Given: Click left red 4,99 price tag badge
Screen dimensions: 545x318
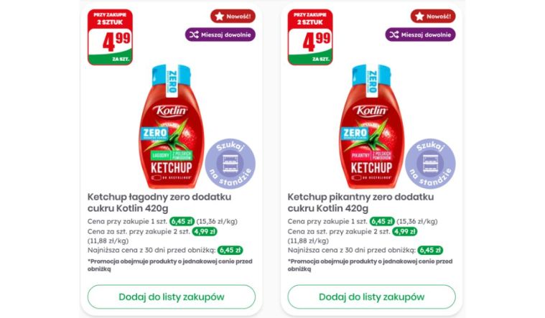Looking at the screenshot, I should pyautogui.click(x=110, y=37).
